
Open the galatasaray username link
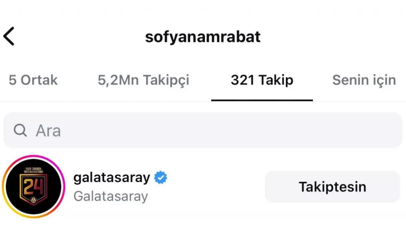112,177
